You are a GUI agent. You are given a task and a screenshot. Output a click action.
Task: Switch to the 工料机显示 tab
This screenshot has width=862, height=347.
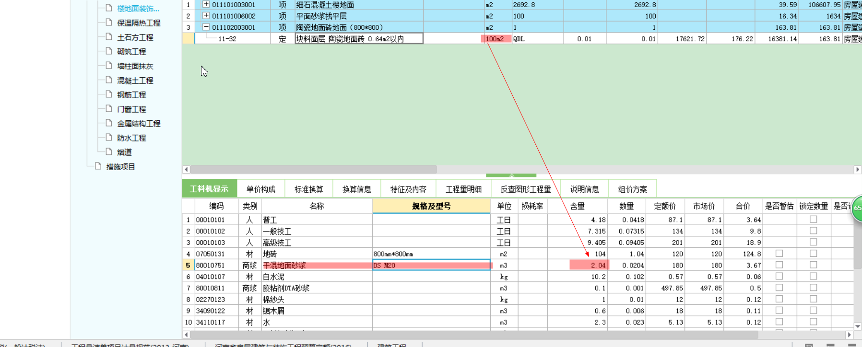(x=209, y=189)
